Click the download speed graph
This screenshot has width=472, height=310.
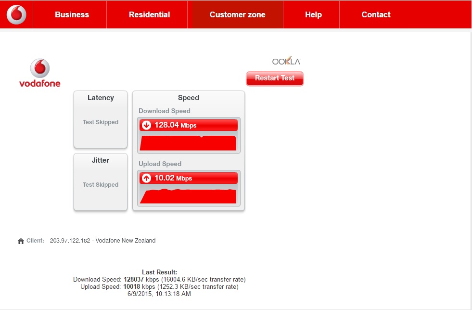click(x=188, y=142)
